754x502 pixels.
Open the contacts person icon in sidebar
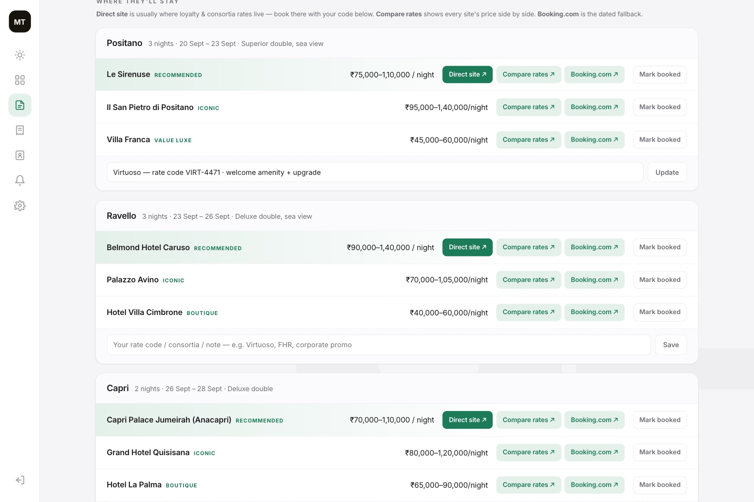tap(20, 155)
